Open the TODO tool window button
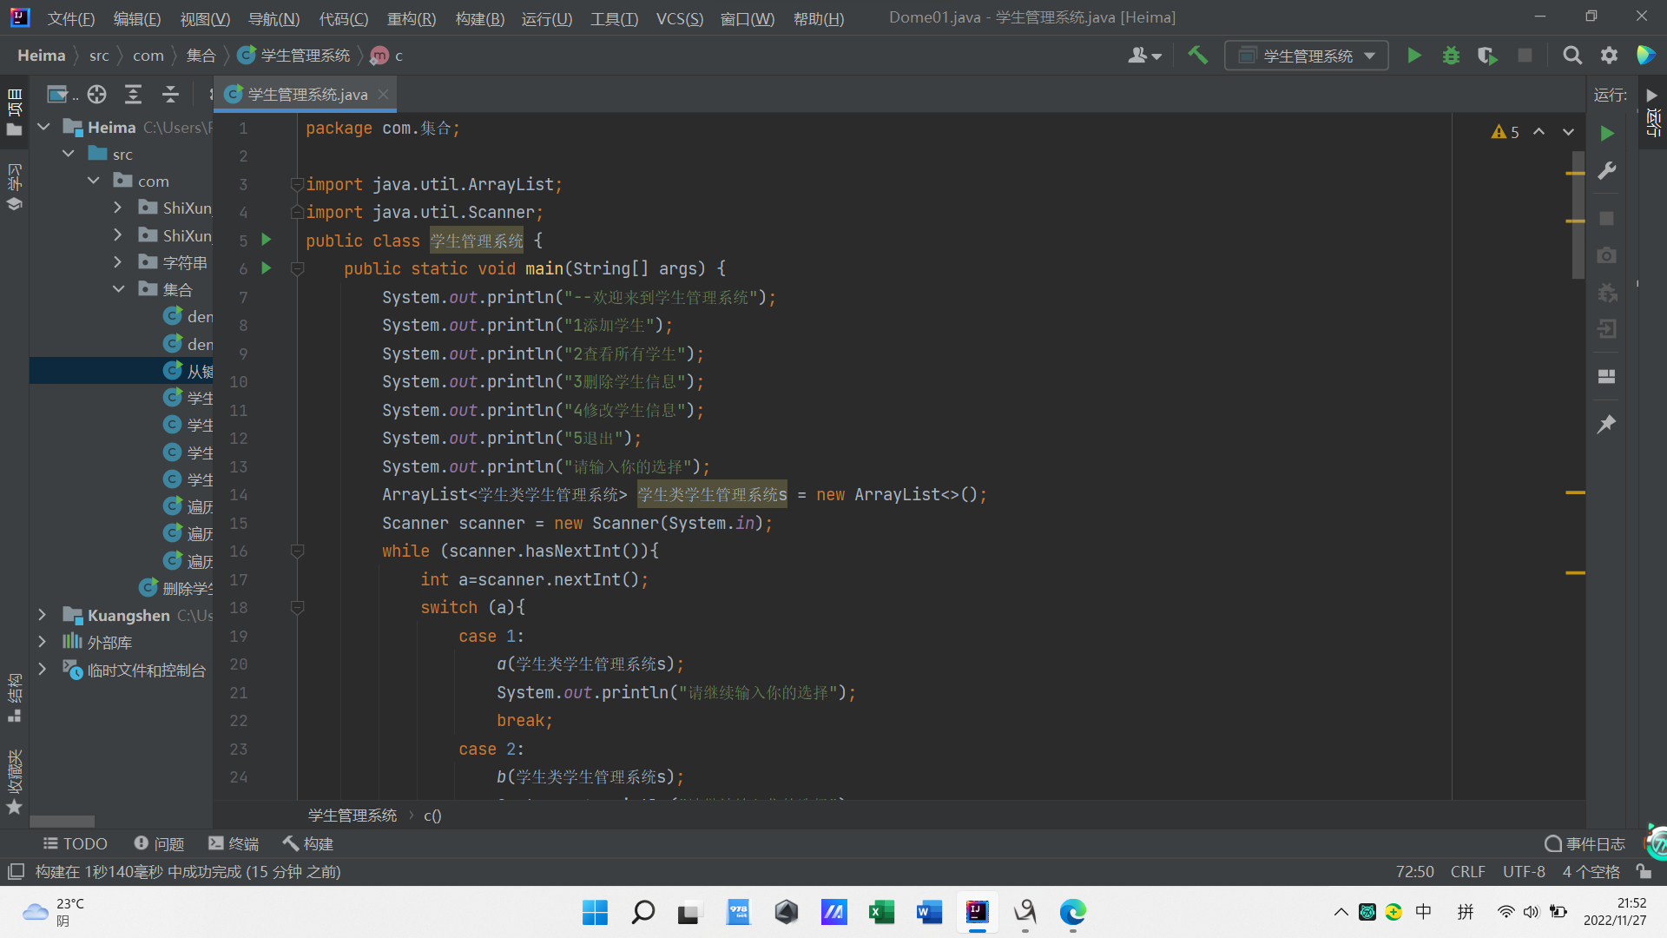 76,843
